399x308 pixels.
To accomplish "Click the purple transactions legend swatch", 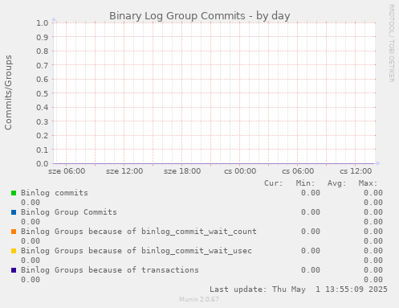I will [14, 270].
